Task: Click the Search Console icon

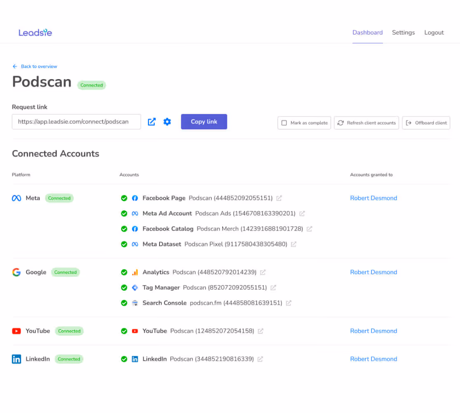Action: (x=135, y=303)
